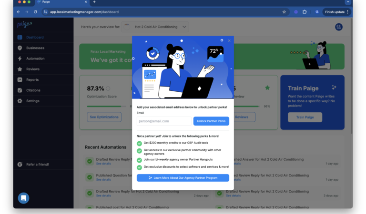Open the chat support bubble icon
The image size is (366, 214).
coord(23,198)
